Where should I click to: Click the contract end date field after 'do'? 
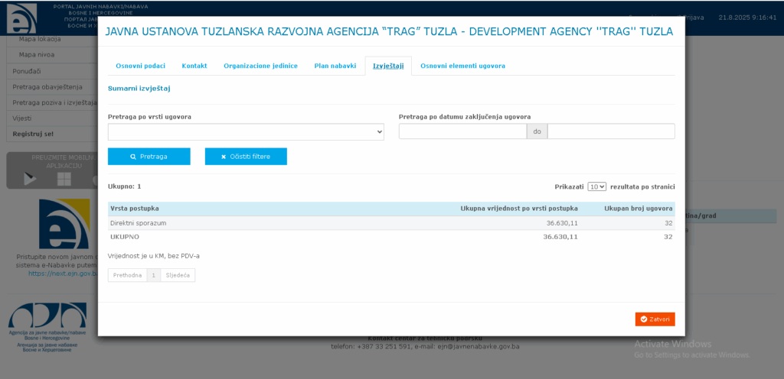pos(611,131)
